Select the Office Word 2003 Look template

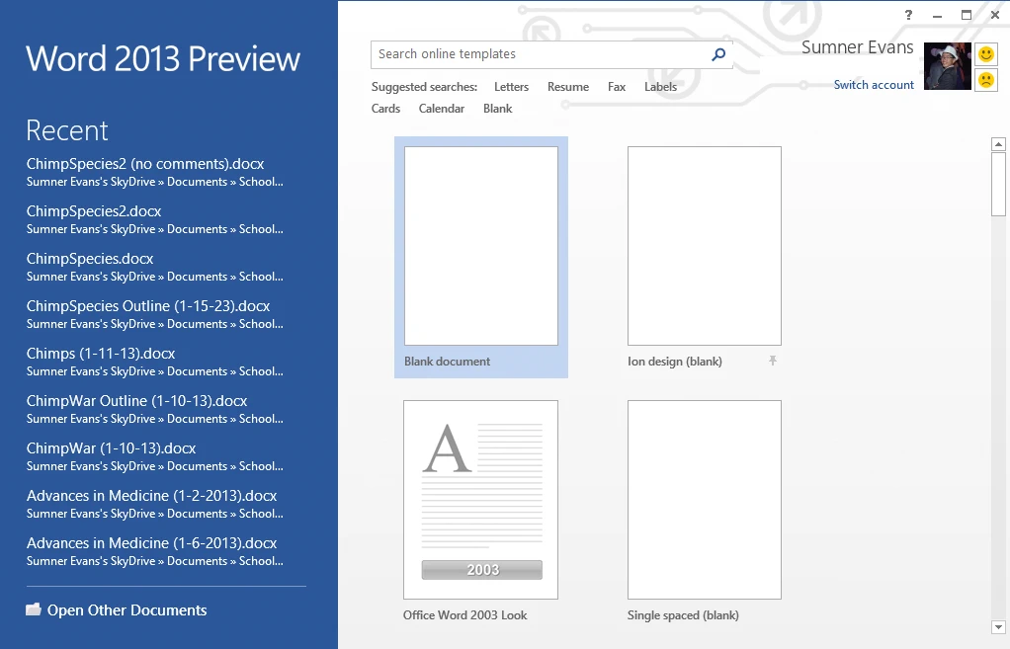tap(480, 500)
